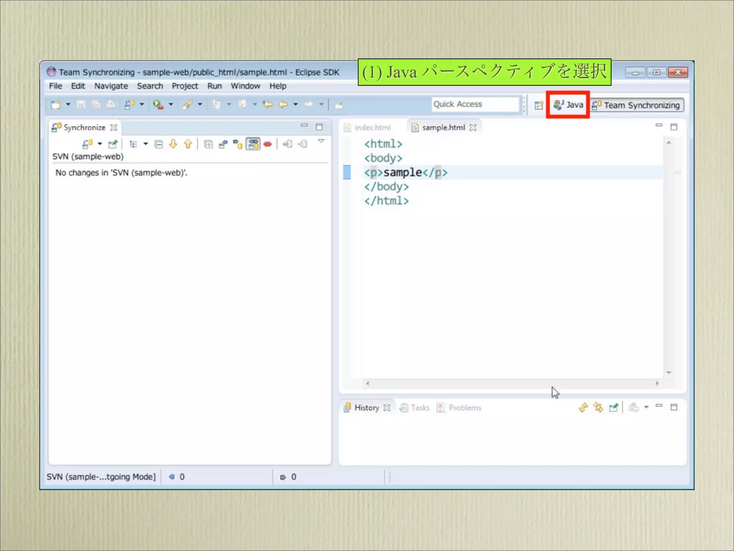The height and width of the screenshot is (551, 734).
Task: Enable Incoming mode filter
Action: [223, 144]
